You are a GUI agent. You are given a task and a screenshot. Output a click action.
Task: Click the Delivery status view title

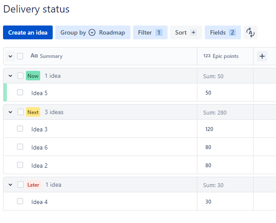point(36,9)
